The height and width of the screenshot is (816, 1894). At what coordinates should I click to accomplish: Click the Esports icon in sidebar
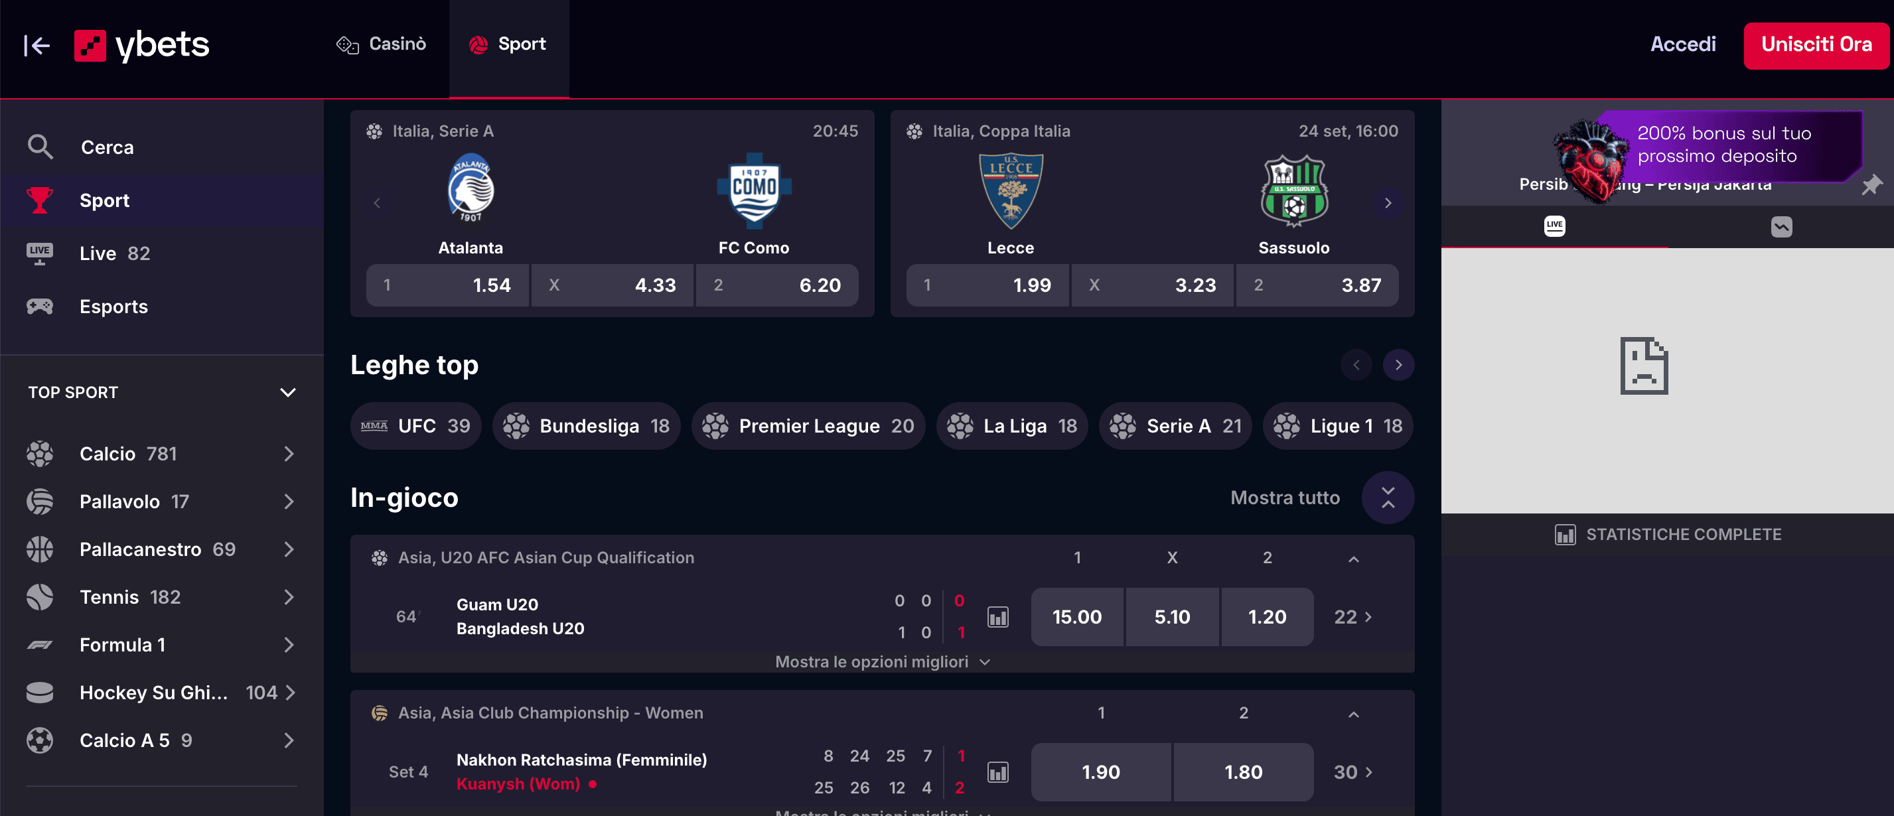click(x=41, y=305)
